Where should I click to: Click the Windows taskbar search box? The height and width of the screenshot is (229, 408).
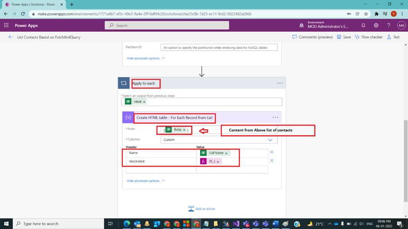click(x=58, y=224)
